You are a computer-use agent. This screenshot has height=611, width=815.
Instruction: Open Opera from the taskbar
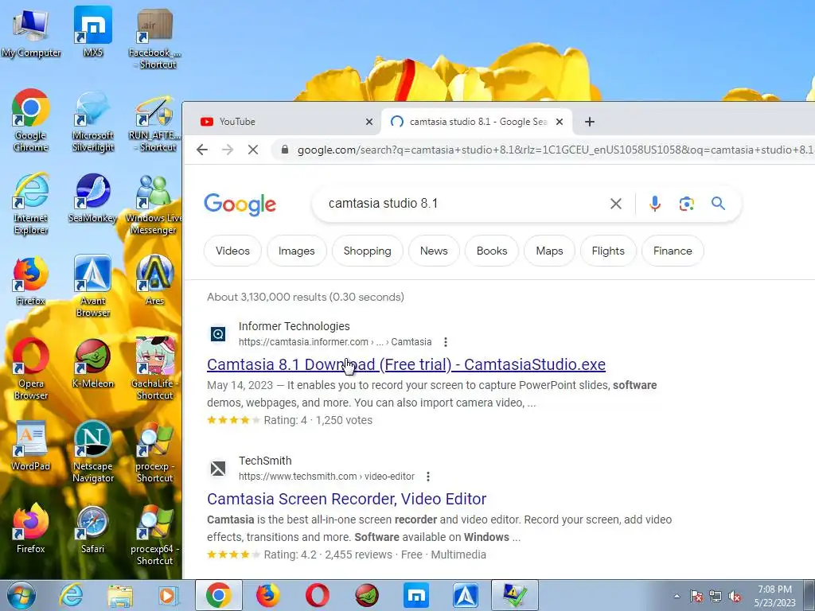coord(317,595)
